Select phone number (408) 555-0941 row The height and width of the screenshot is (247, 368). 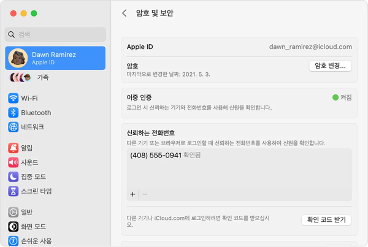click(239, 155)
